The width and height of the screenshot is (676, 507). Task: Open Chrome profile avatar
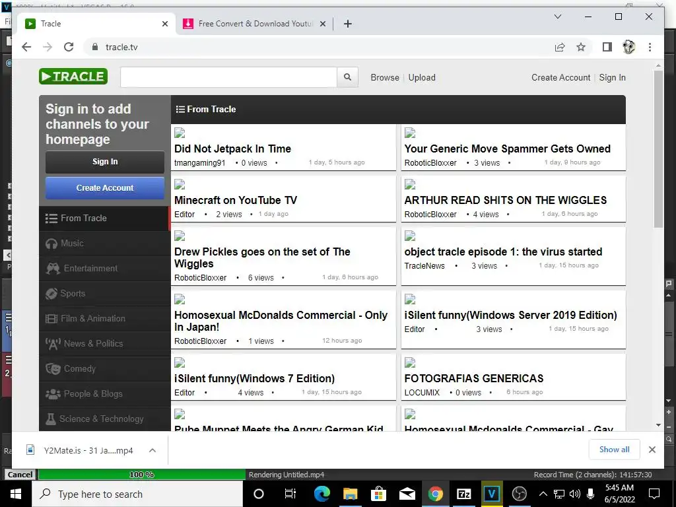628,47
